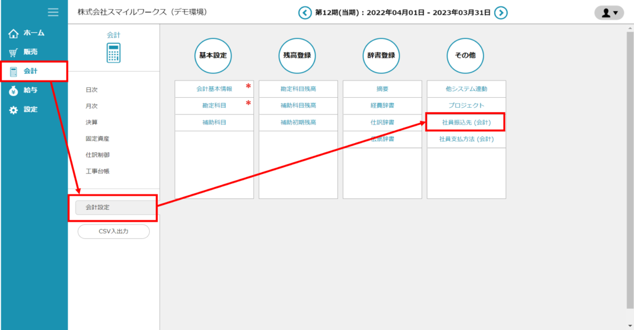Open 会計基本情報 link

point(214,89)
